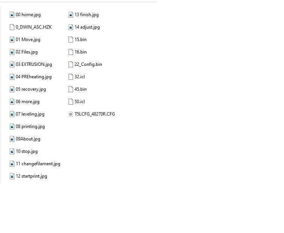
Task: Click the image icon beside 13 finish.jpg
Action: click(x=71, y=15)
